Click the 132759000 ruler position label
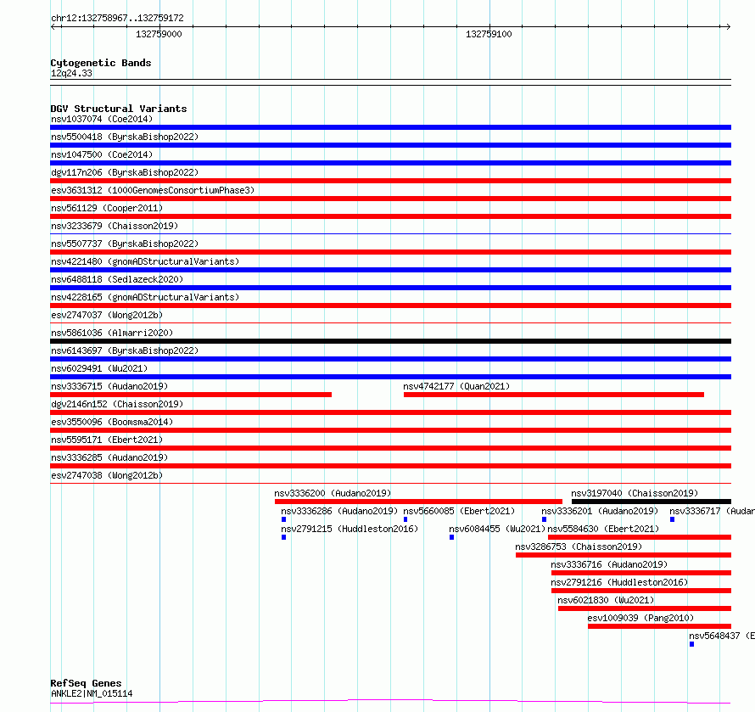The image size is (755, 712). 159,34
